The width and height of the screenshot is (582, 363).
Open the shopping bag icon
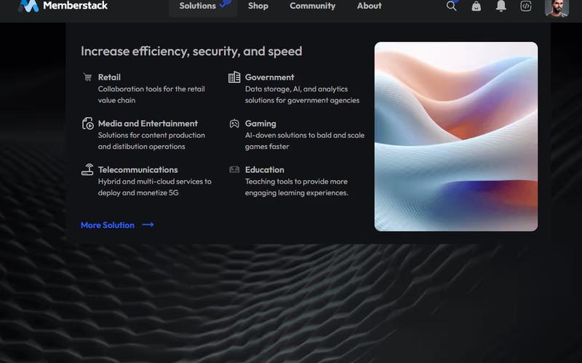pyautogui.click(x=477, y=6)
